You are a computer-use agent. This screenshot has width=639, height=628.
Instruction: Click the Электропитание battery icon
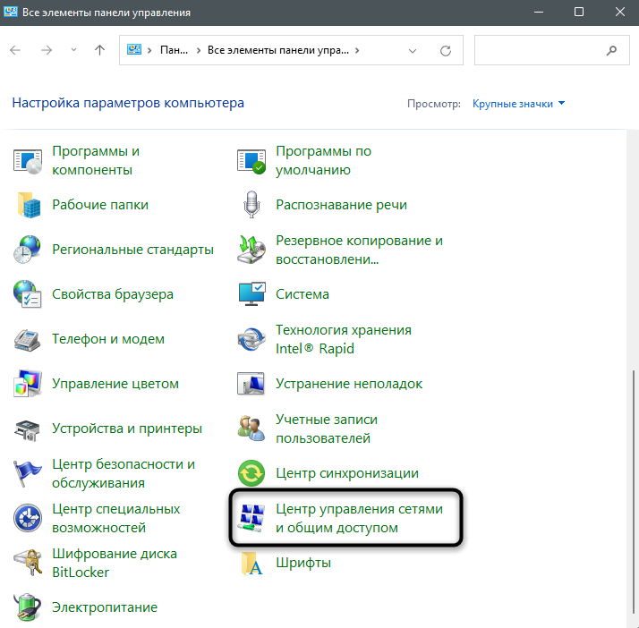pos(28,607)
